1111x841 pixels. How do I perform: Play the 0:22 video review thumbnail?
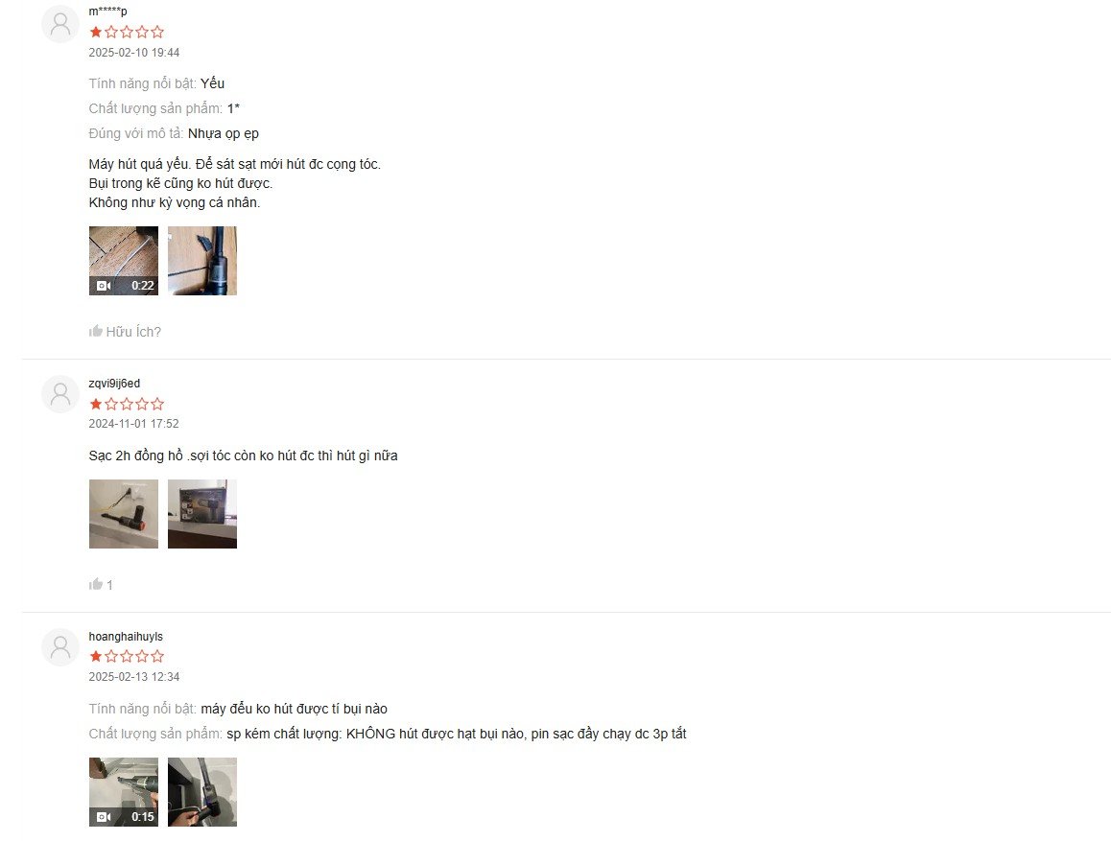tap(124, 261)
